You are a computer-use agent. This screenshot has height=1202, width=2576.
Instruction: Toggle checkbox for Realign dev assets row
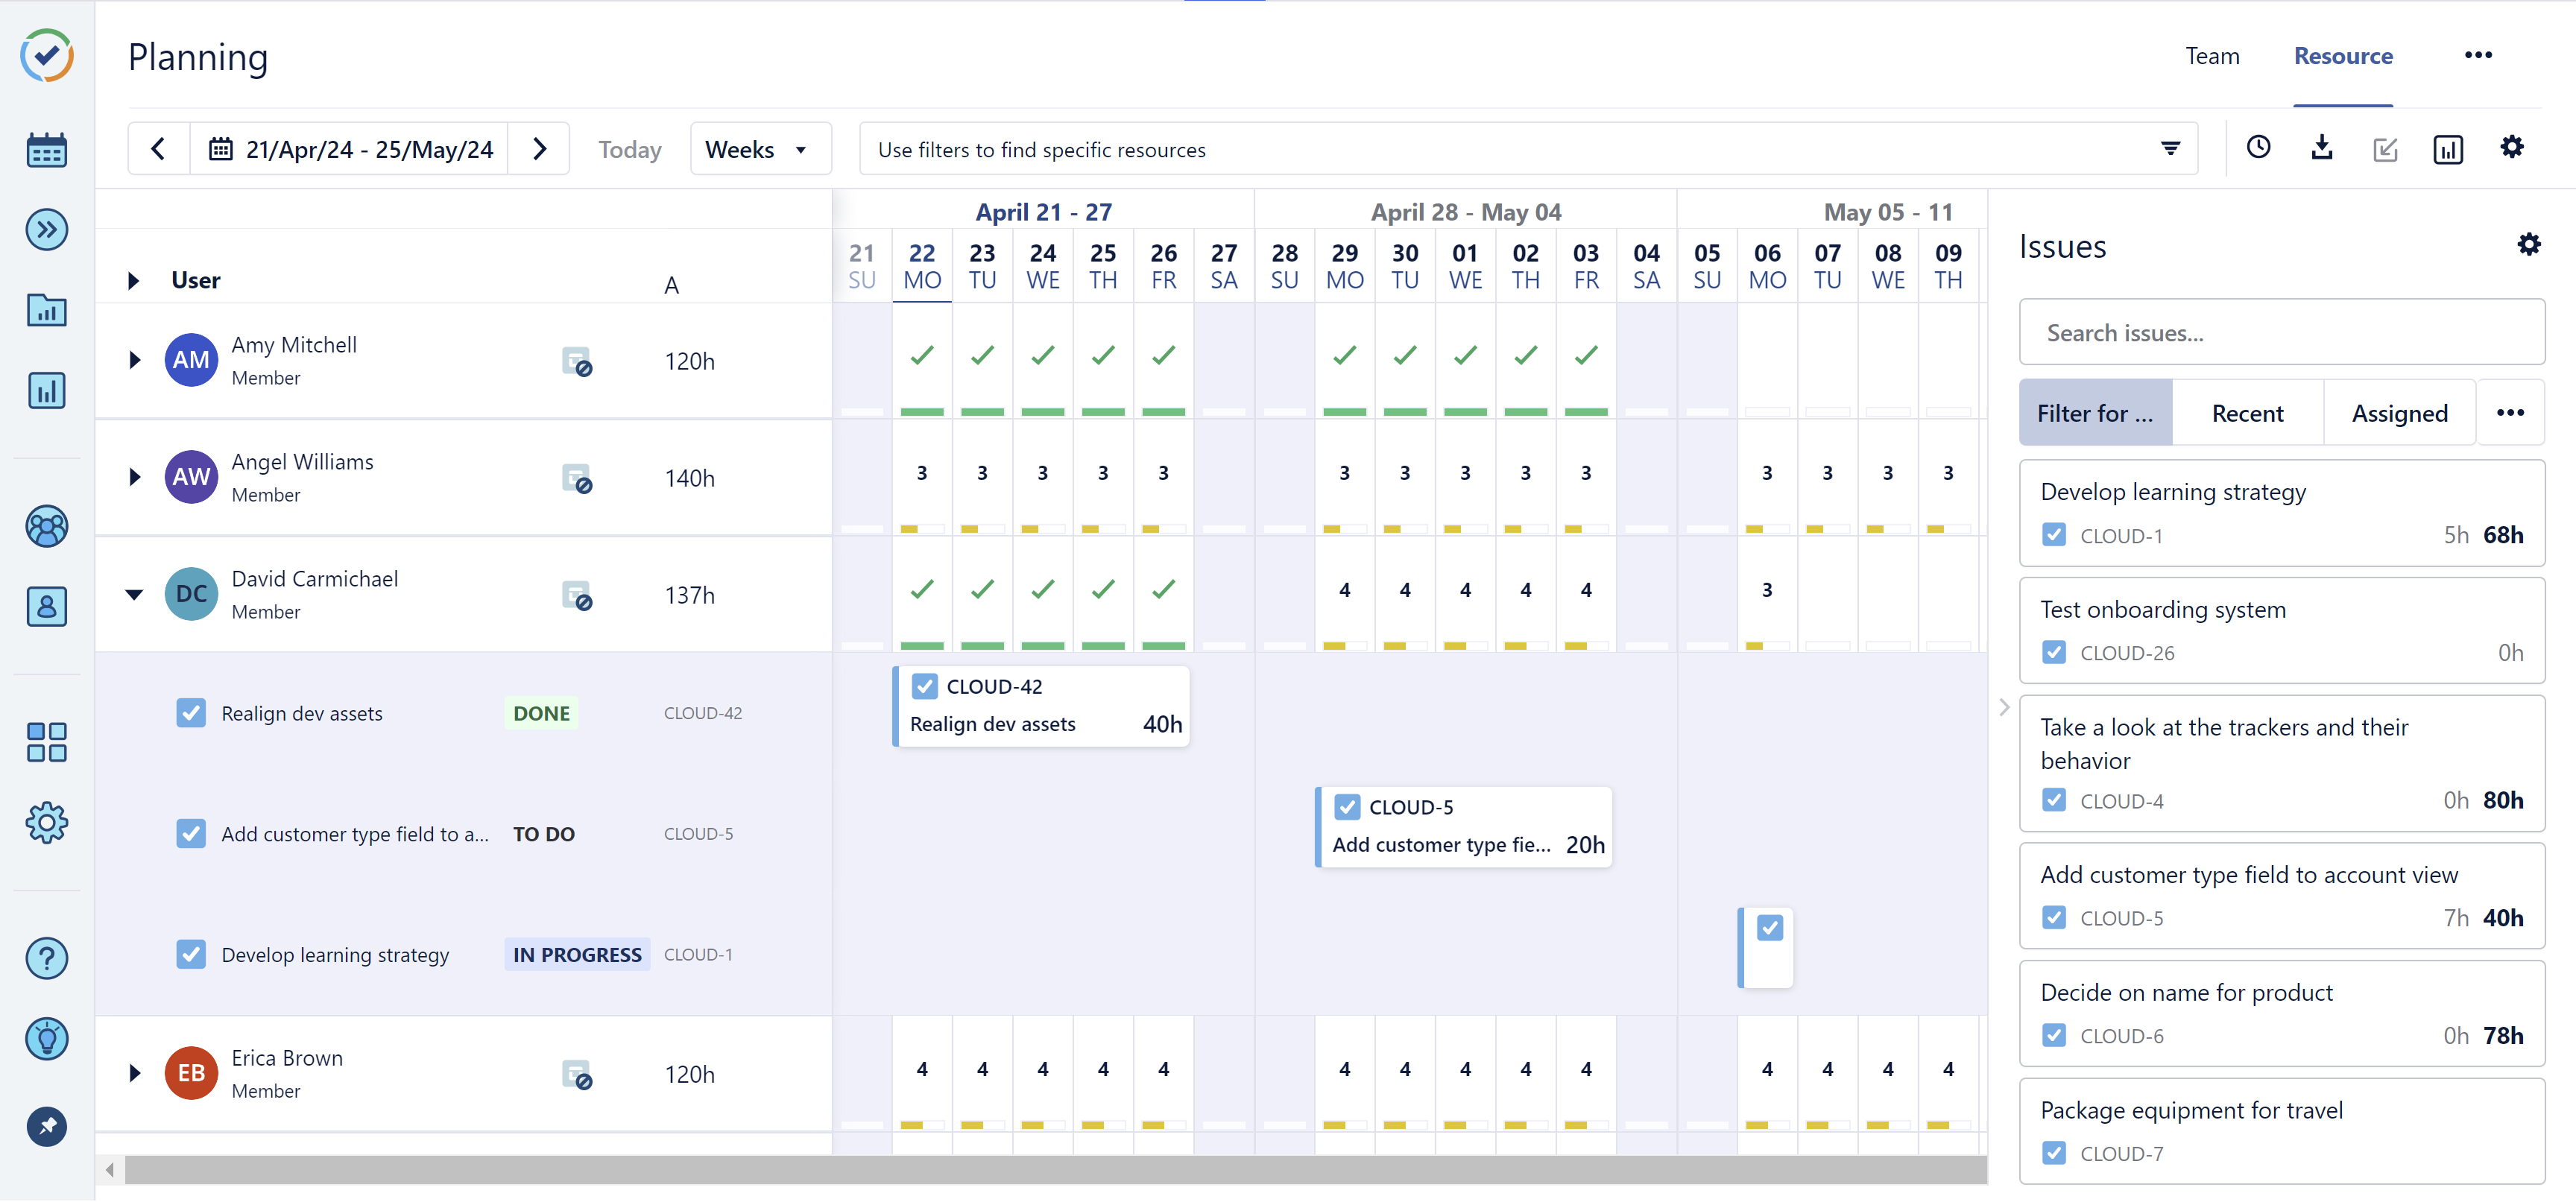click(x=191, y=714)
